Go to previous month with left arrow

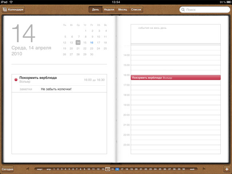tap(28, 169)
